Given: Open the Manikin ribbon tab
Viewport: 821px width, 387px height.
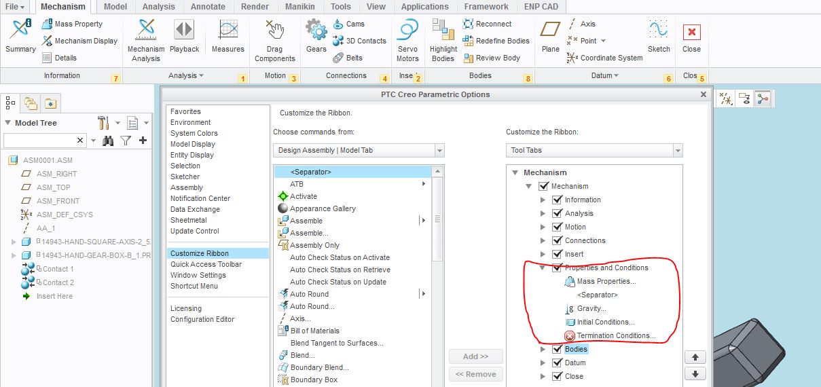Looking at the screenshot, I should (x=300, y=7).
